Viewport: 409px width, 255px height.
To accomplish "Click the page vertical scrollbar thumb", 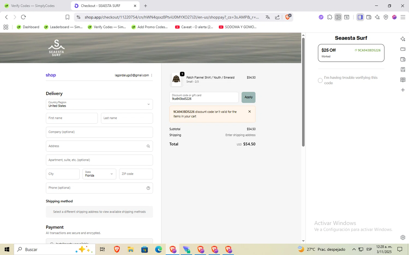I will click(303, 92).
